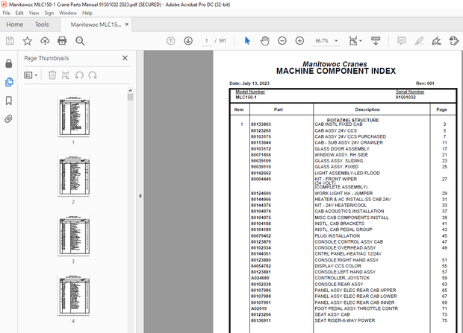
Task: Open the Sign menu
Action: 49,13
